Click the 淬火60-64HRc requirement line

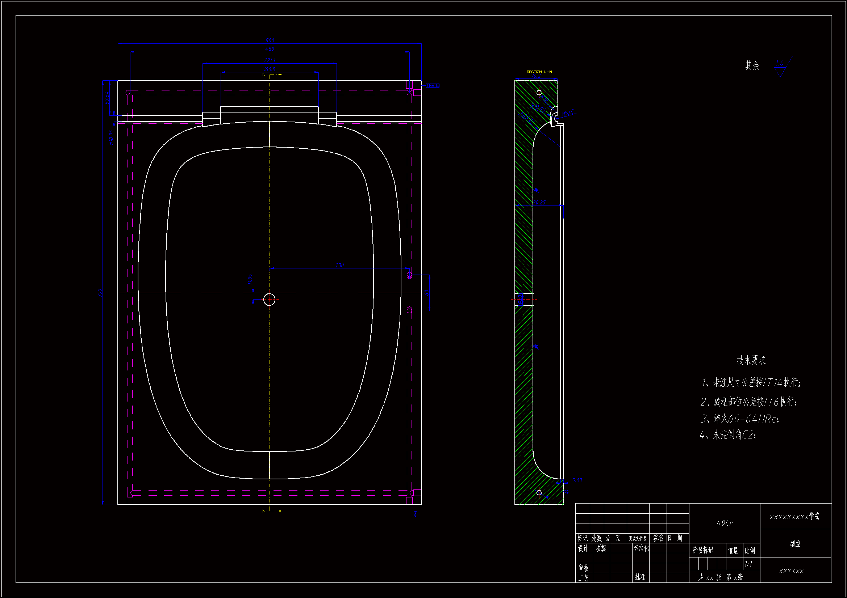[x=740, y=419]
